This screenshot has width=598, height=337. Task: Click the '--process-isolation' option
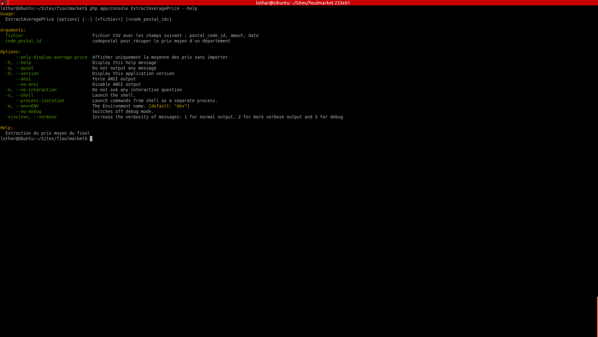tap(40, 101)
